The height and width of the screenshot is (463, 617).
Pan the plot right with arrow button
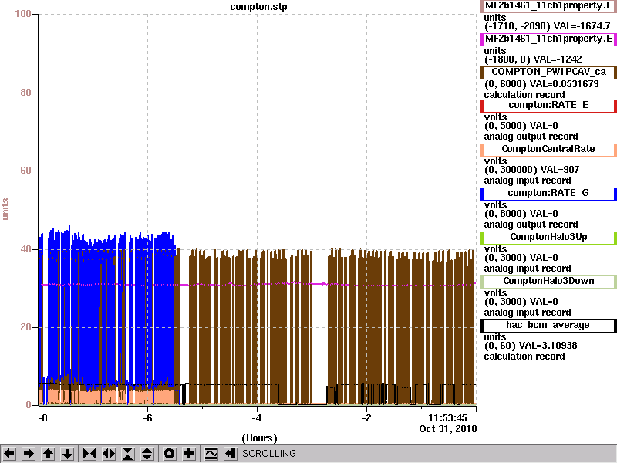(x=29, y=454)
